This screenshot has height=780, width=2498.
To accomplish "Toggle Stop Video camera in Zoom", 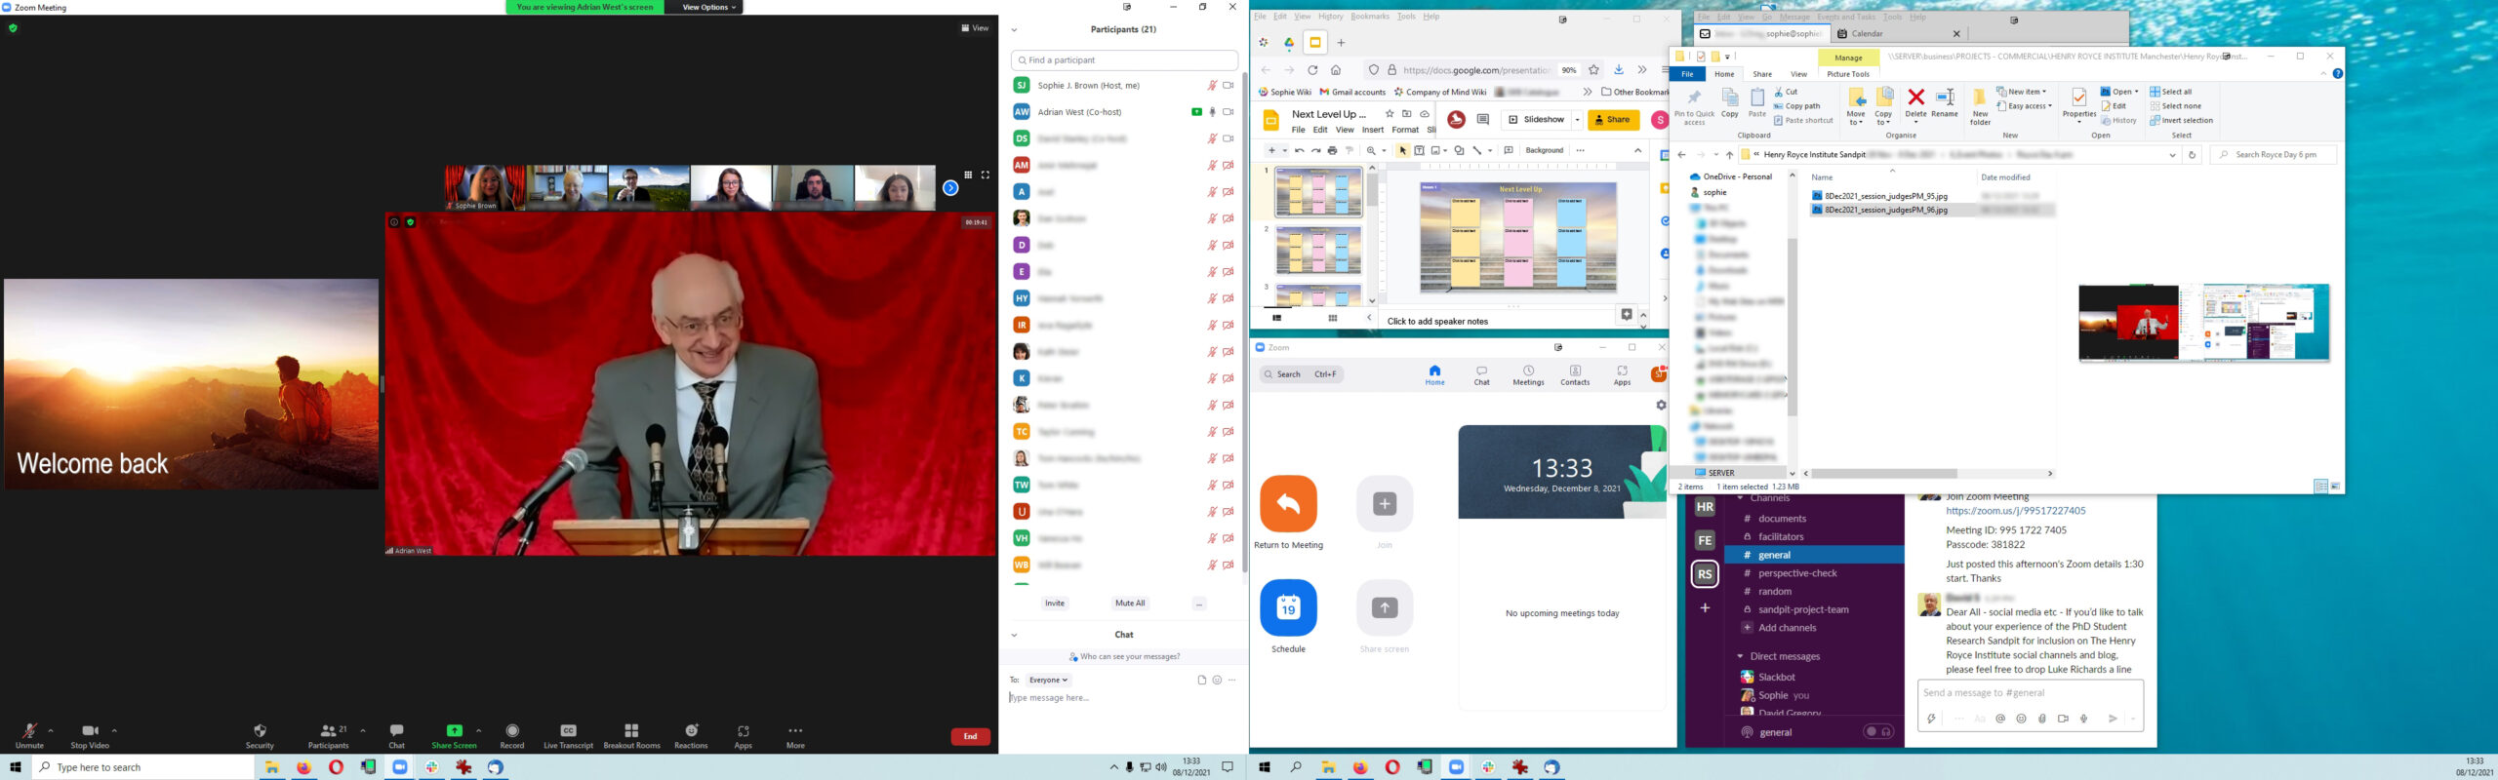I will 90,731.
